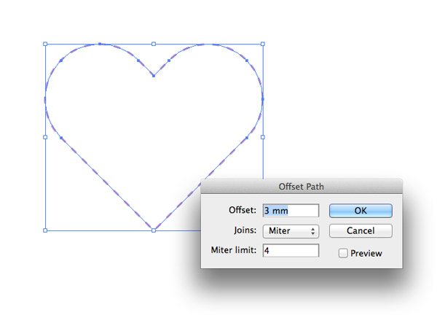Image resolution: width=437 pixels, height=315 pixels.
Task: Select the top-center bounding box handle
Action: point(154,44)
